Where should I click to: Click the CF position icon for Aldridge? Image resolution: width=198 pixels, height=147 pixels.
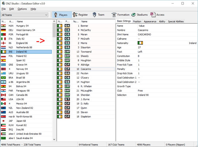click(67, 65)
